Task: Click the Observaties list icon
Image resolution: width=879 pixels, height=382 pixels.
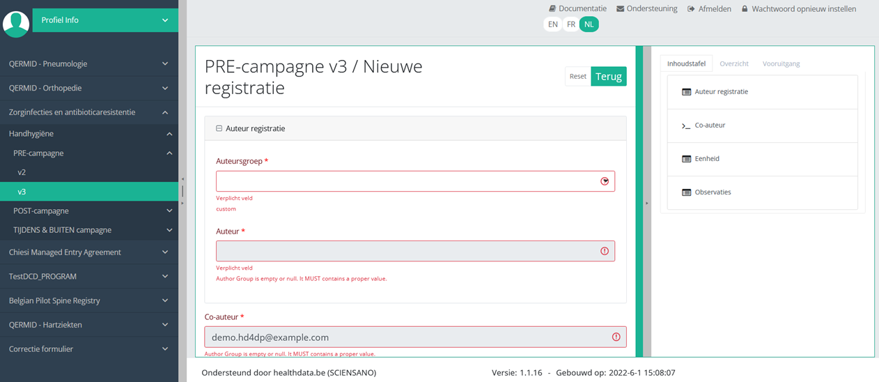Action: click(686, 192)
